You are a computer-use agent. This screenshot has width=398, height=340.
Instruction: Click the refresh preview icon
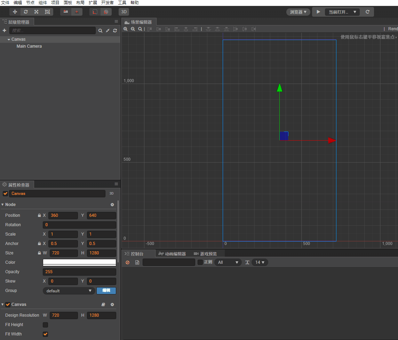coord(367,12)
